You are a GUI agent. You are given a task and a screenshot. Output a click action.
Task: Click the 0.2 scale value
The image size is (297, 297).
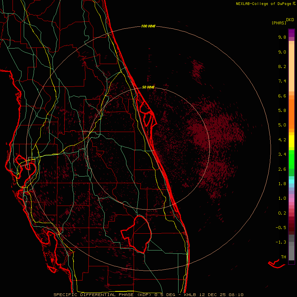(282, 213)
